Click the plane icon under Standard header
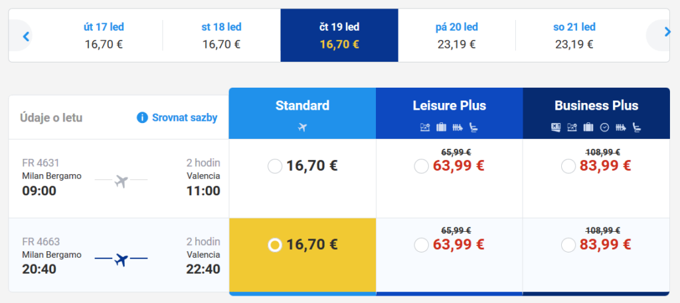Image resolution: width=680 pixels, height=303 pixels. coord(303,127)
